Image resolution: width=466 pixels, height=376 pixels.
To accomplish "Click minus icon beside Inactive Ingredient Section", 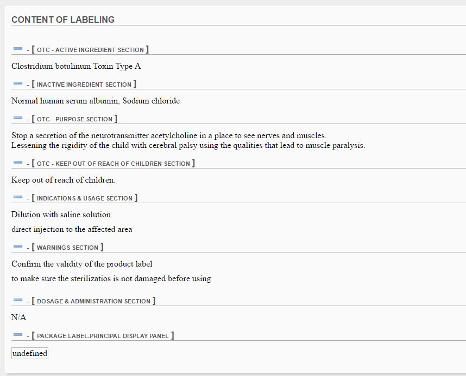I will click(18, 84).
